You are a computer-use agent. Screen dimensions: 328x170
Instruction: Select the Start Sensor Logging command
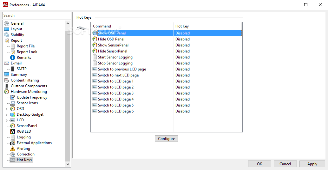pyautogui.click(x=115, y=57)
